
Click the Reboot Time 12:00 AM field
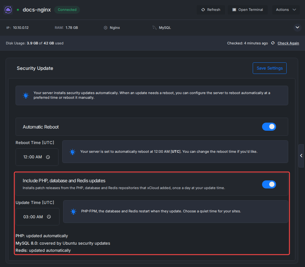[x=37, y=157]
